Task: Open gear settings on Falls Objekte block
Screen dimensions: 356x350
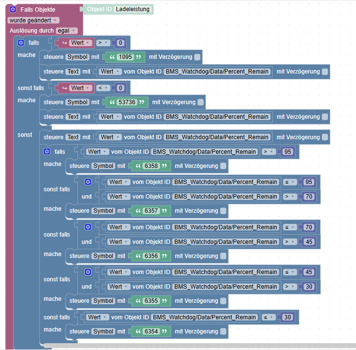Action: pyautogui.click(x=13, y=9)
